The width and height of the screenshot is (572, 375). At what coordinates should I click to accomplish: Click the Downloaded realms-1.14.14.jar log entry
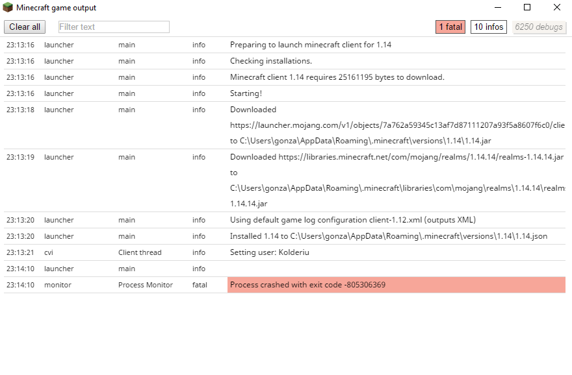coord(396,157)
